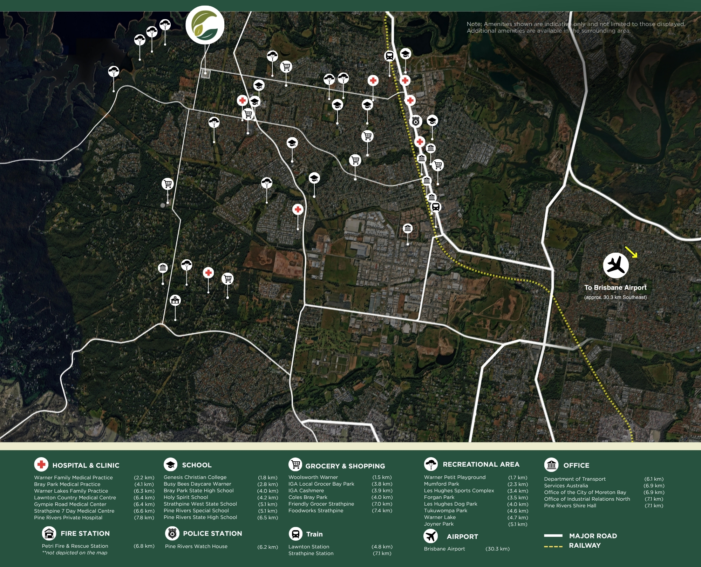Click 'Forgan Park' entry
Viewport: 701px width, 567px height.
tap(439, 497)
